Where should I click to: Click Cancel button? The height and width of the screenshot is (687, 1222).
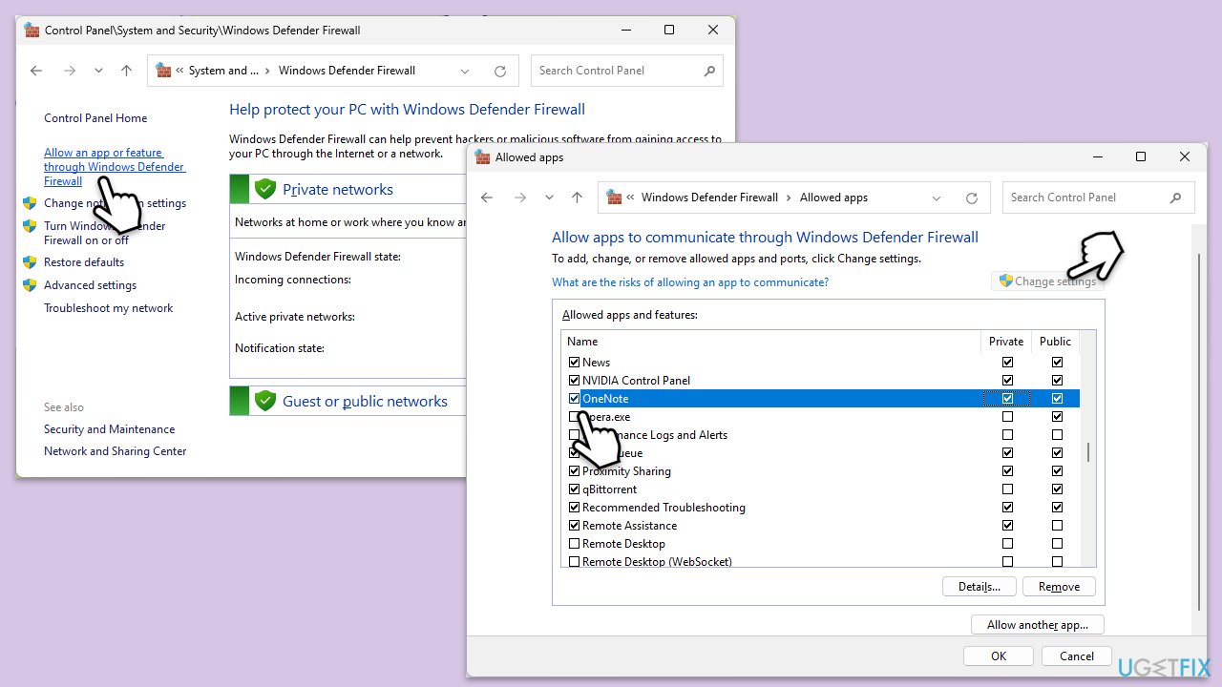coord(1077,656)
